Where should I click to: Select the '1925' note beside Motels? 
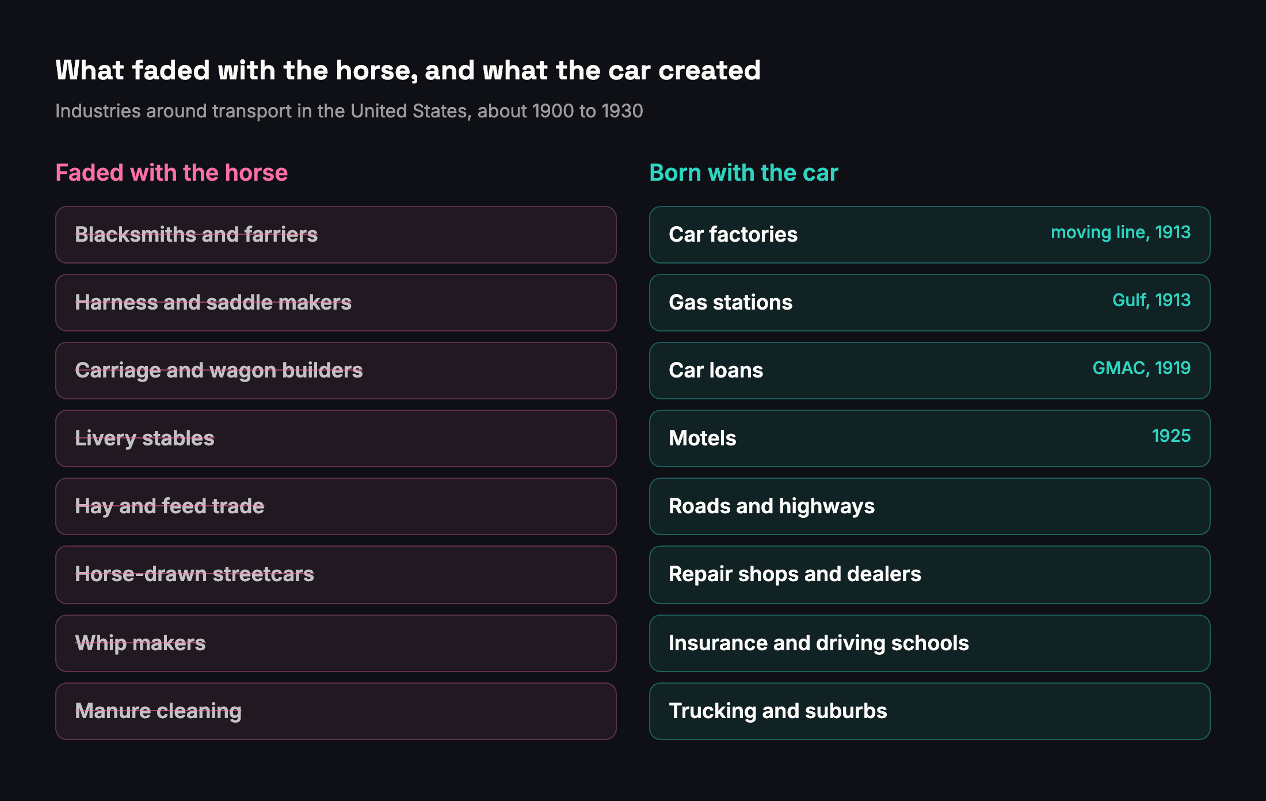point(1171,436)
